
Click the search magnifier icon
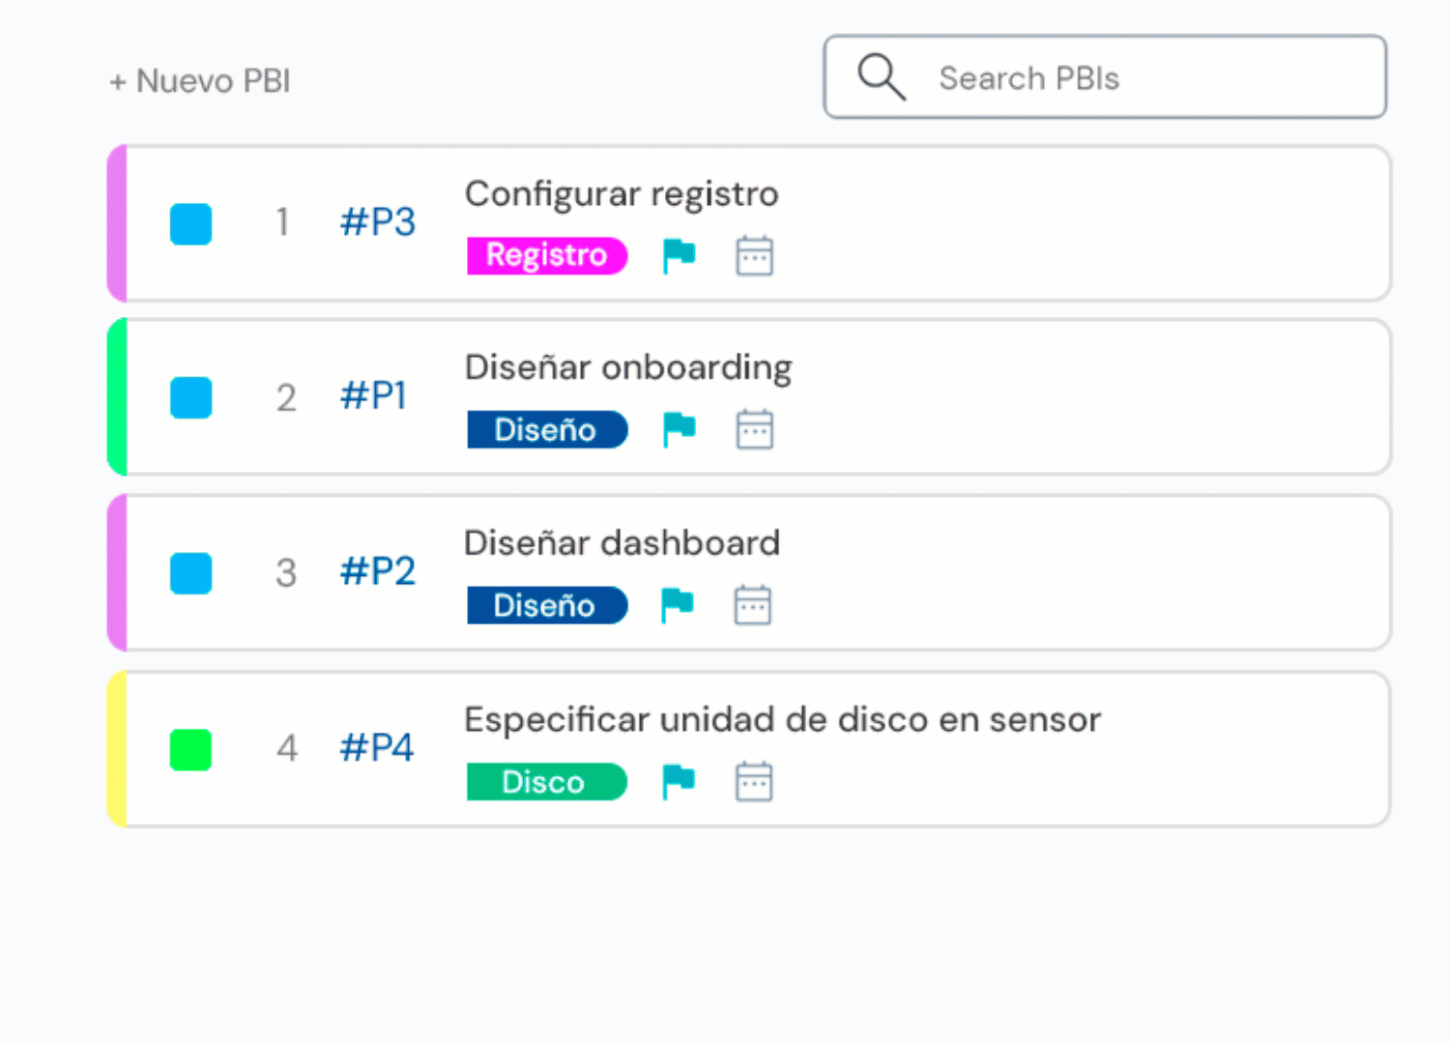[x=881, y=77]
